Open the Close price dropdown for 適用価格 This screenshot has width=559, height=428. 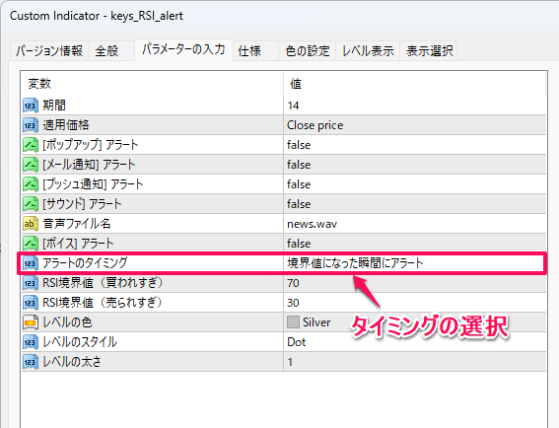(415, 125)
